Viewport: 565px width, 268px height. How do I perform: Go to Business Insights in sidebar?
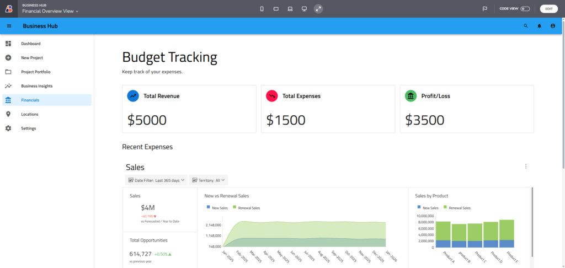(x=36, y=86)
